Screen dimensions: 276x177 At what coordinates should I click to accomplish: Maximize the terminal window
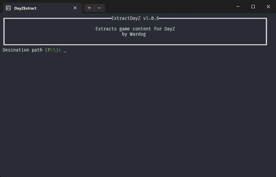click(253, 7)
